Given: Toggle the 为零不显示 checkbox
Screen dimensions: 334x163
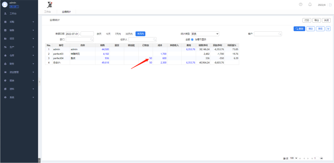Looking at the screenshot, I should coord(192,39).
